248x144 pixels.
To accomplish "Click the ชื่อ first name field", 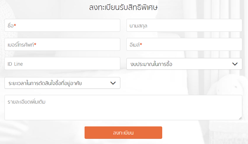I will click(62, 25).
